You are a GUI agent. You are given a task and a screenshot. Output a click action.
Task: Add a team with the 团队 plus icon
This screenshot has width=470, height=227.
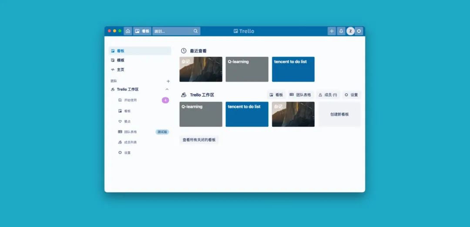coord(168,81)
